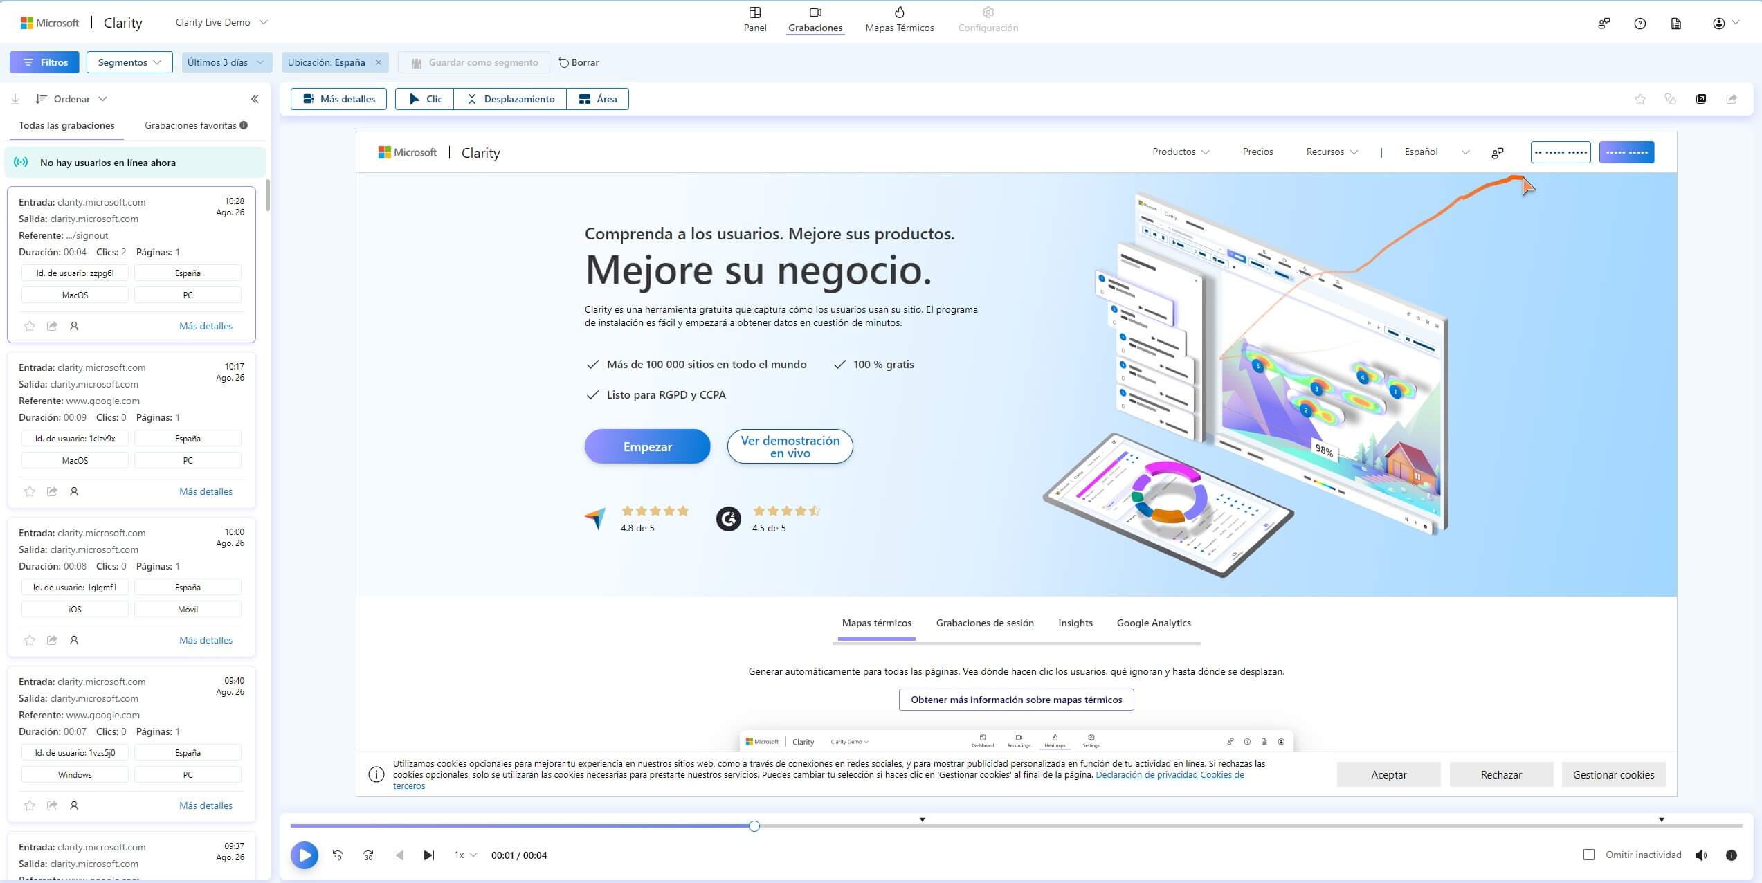The width and height of the screenshot is (1762, 883).
Task: Share the current recording from the top toolbar
Action: coord(1732,99)
